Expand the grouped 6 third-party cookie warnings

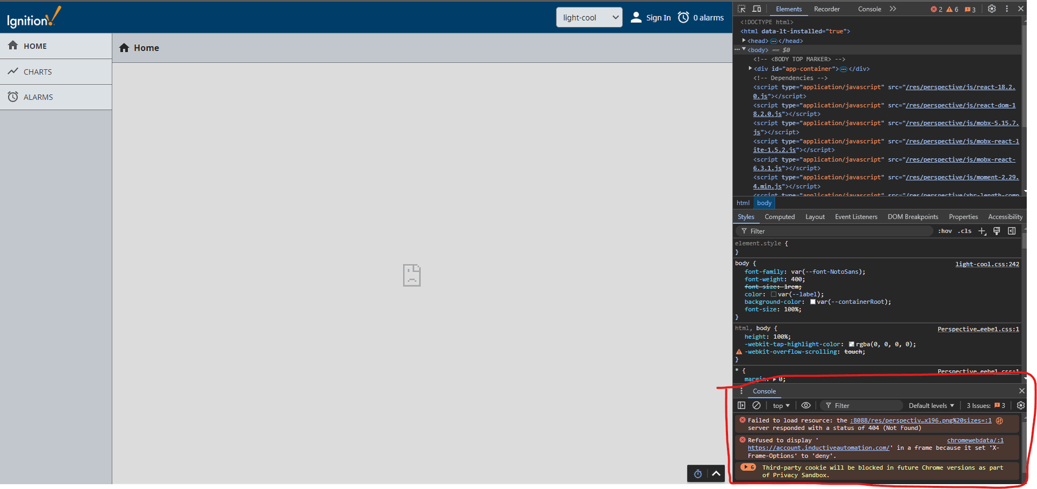[748, 467]
